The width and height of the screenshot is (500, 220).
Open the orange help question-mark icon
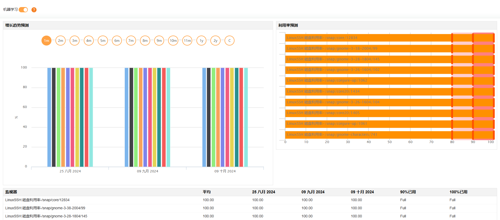(x=34, y=10)
